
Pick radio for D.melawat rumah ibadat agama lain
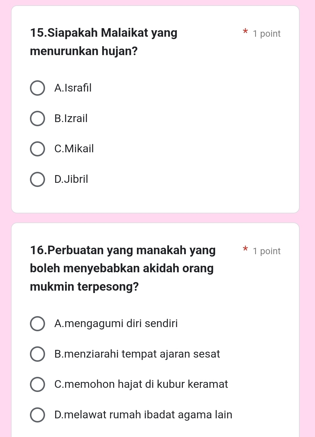38,415
